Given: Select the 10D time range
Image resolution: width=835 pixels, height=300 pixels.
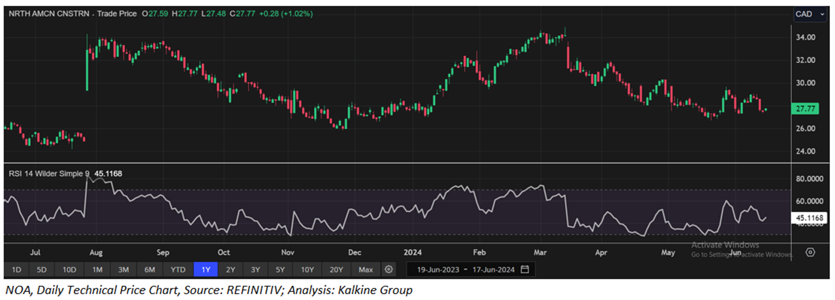Looking at the screenshot, I should point(70,269).
